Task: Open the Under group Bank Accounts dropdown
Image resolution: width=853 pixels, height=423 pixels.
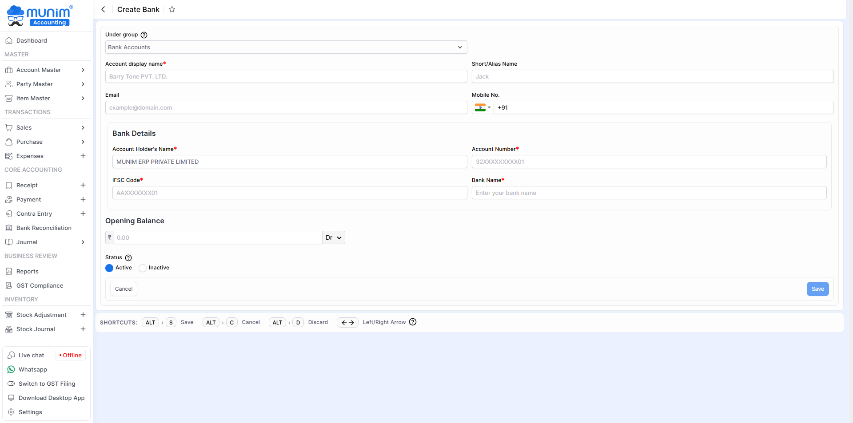Action: 286,47
